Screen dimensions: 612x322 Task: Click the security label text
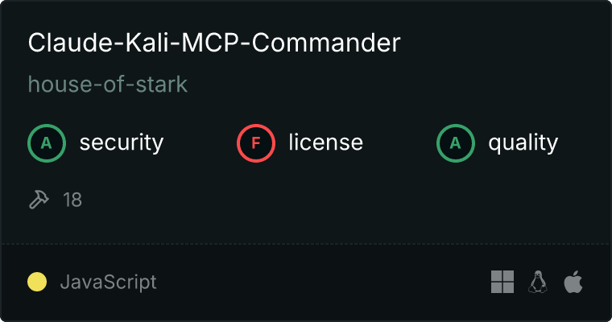[x=122, y=143]
